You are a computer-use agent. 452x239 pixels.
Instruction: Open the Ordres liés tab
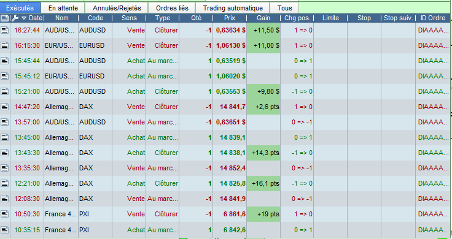pyautogui.click(x=172, y=8)
